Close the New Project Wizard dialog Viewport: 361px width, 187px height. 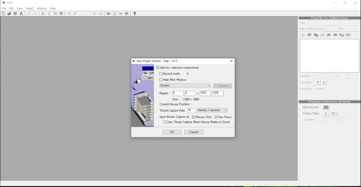point(231,61)
